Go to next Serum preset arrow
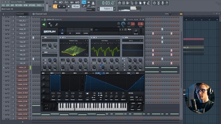The image size is (221, 124). [123, 30]
